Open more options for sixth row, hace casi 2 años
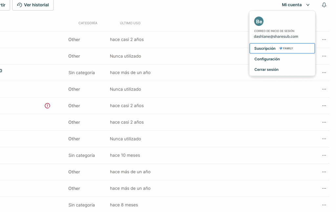The width and height of the screenshot is (336, 212). click(x=324, y=122)
